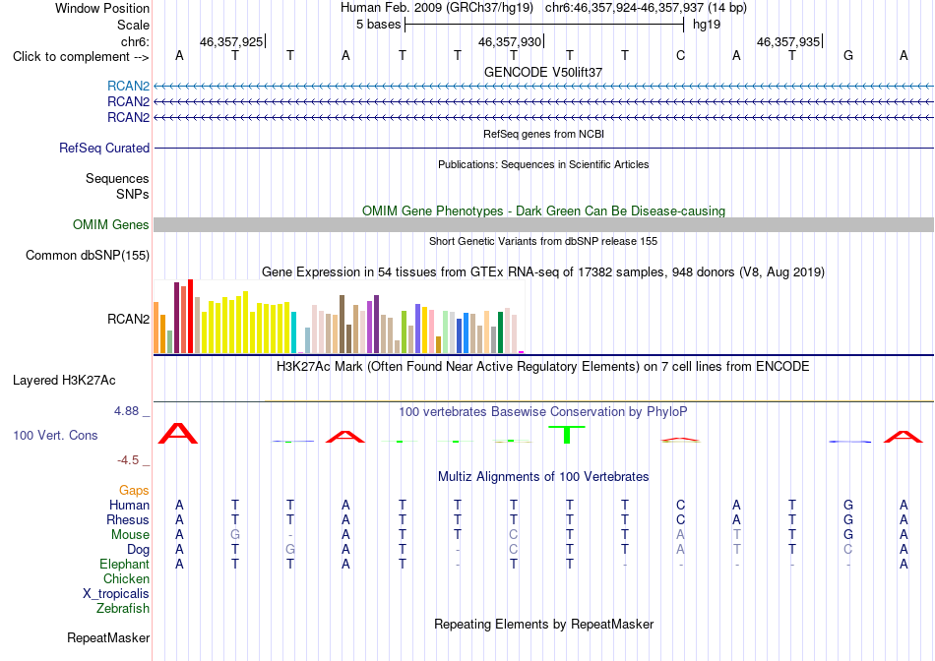The height and width of the screenshot is (661, 935).
Task: Select the Zebrafish species label
Action: pyautogui.click(x=123, y=609)
